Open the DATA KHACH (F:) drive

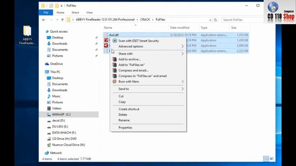[64, 133]
